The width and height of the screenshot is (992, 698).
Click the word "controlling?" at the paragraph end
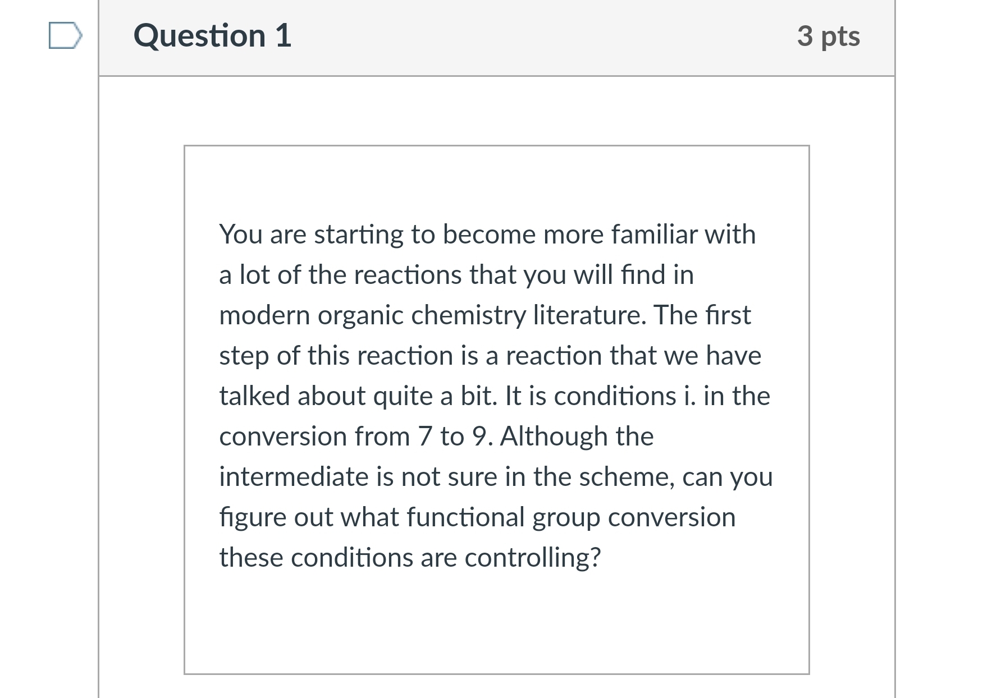coord(532,558)
